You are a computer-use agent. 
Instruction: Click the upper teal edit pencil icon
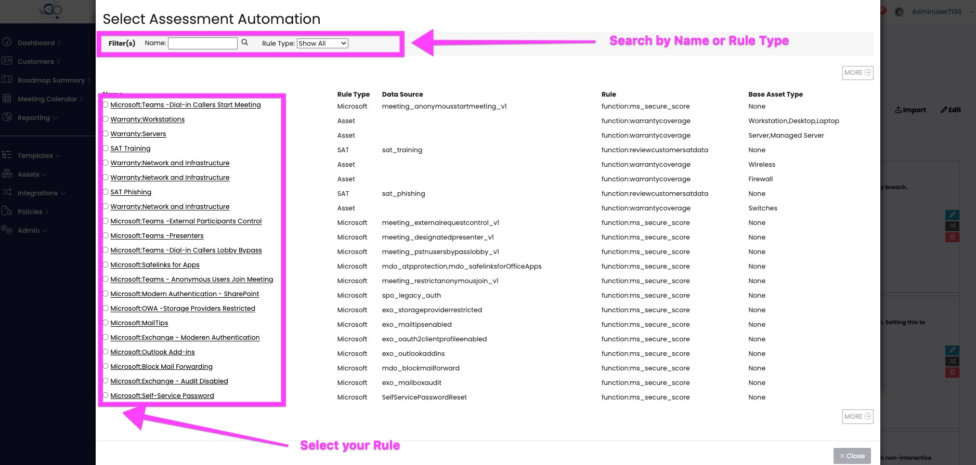point(952,215)
